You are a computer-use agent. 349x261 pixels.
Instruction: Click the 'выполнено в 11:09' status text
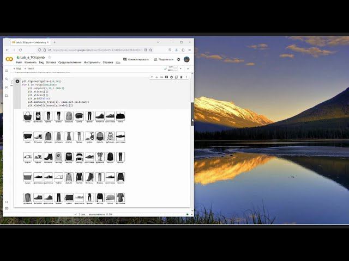(x=100, y=214)
